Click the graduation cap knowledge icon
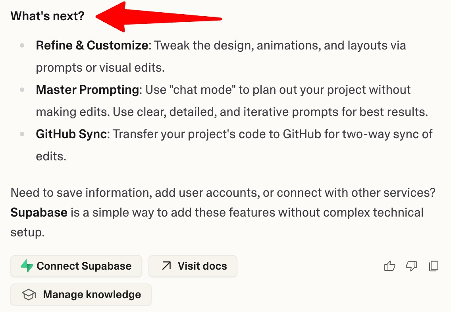Viewport: 451px width, 312px height. 29,295
